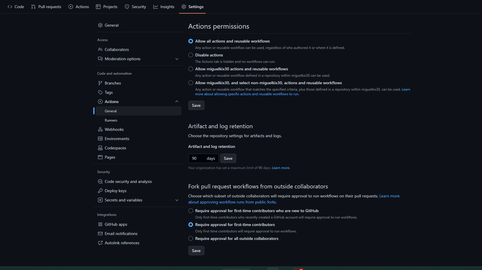Viewport: 482px width, 270px height.
Task: Open the Insights tab
Action: [x=164, y=7]
